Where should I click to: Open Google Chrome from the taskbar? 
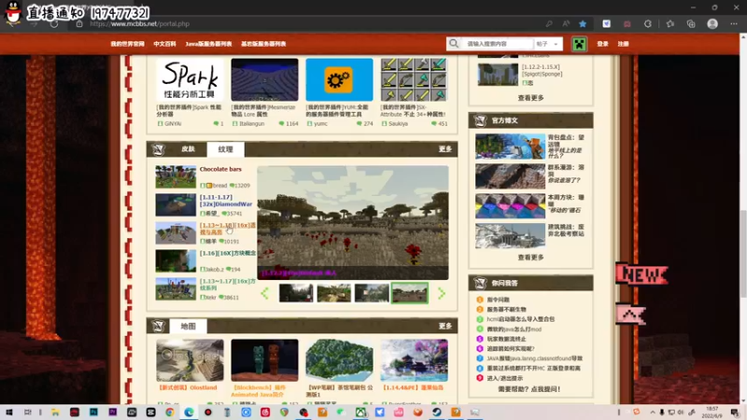pyautogui.click(x=170, y=413)
